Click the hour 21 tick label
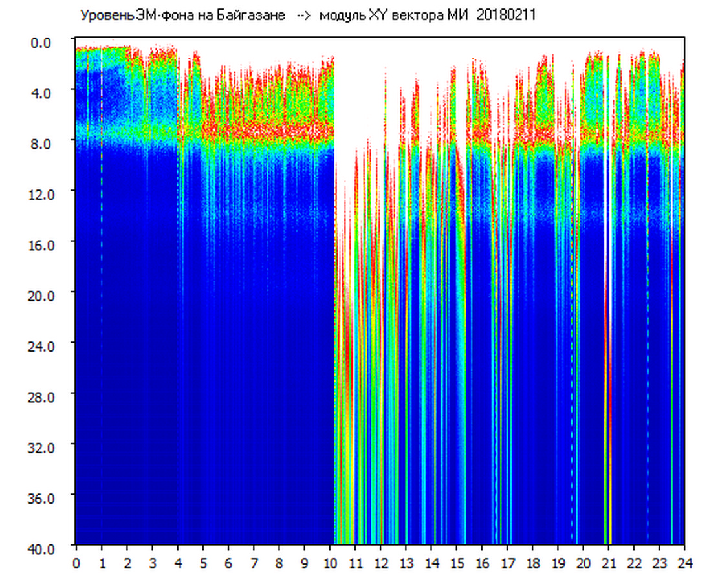The width and height of the screenshot is (709, 582). point(609,563)
